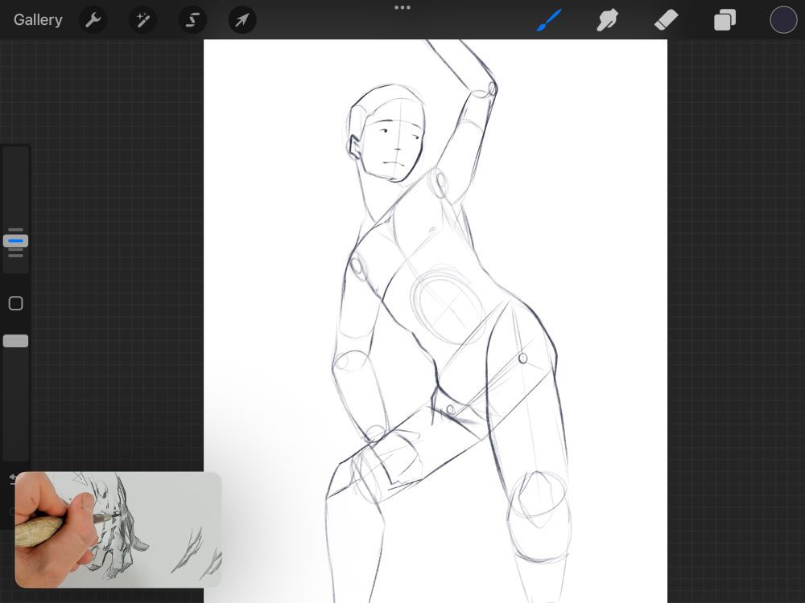Tap the three-dot multitasking menu at top
Screen dimensions: 805x603
tap(402, 8)
